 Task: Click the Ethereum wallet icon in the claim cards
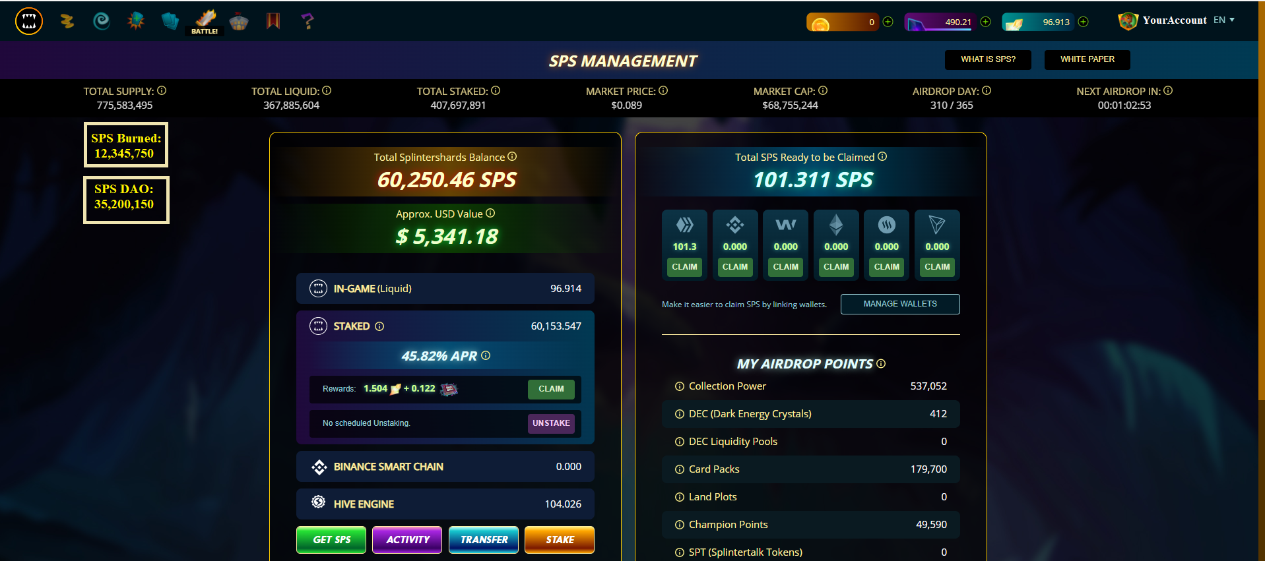tap(836, 225)
